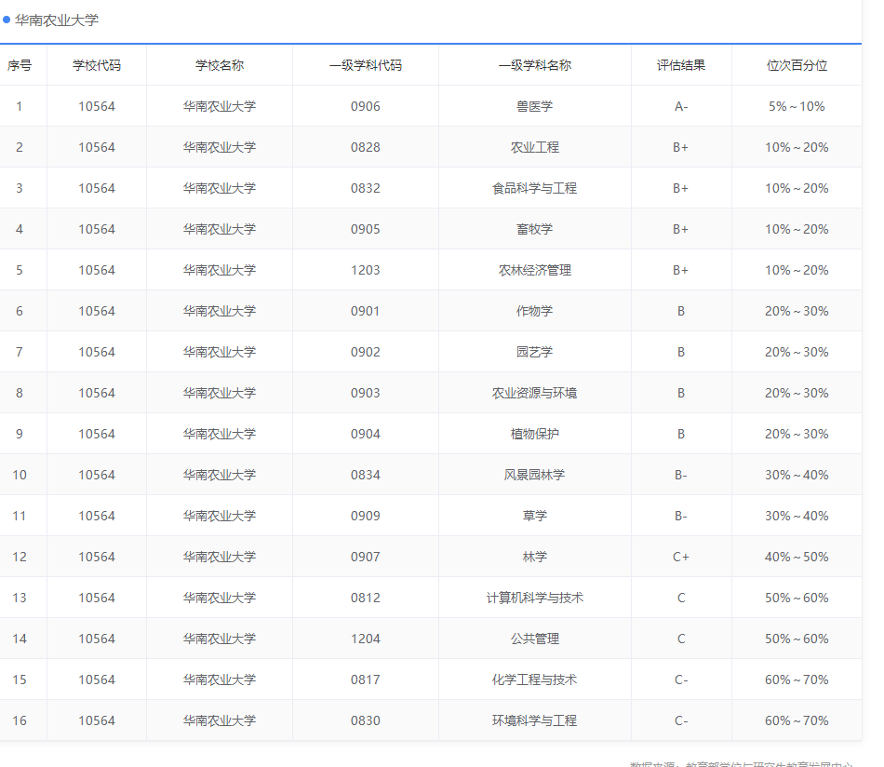The height and width of the screenshot is (767, 884).
Task: Click school name in 林学 row
Action: (220, 558)
